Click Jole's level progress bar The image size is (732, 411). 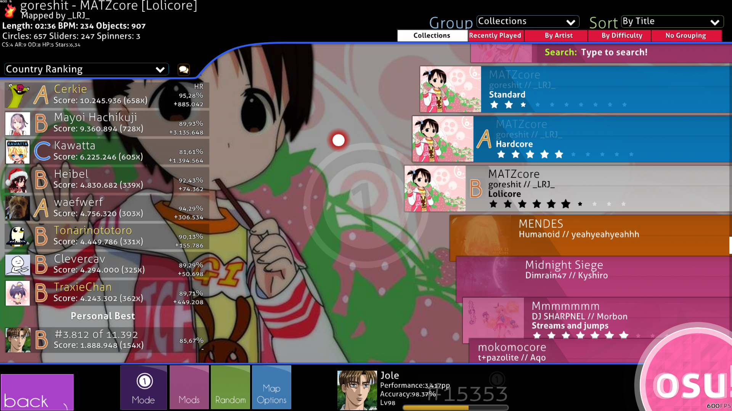455,407
